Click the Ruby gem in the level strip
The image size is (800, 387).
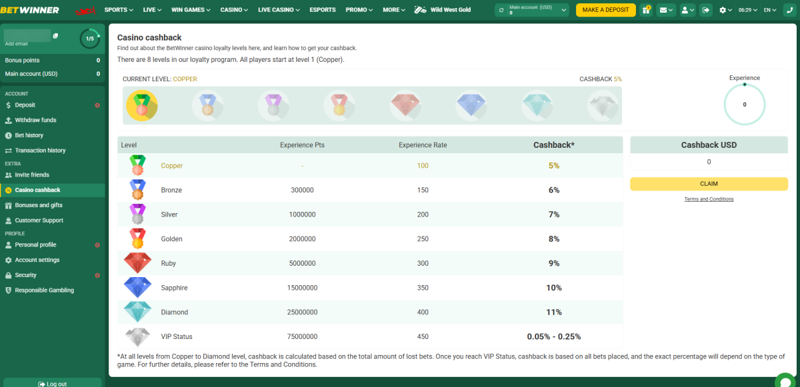[x=405, y=105]
